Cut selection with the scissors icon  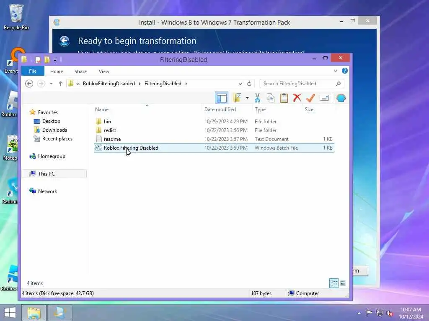(x=257, y=98)
